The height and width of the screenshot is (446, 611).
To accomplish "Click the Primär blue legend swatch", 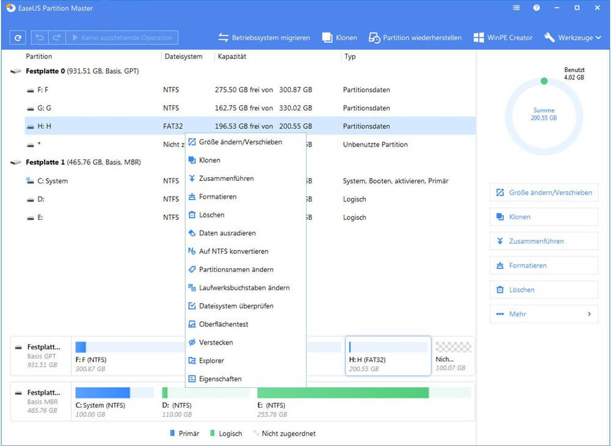I will point(172,433).
